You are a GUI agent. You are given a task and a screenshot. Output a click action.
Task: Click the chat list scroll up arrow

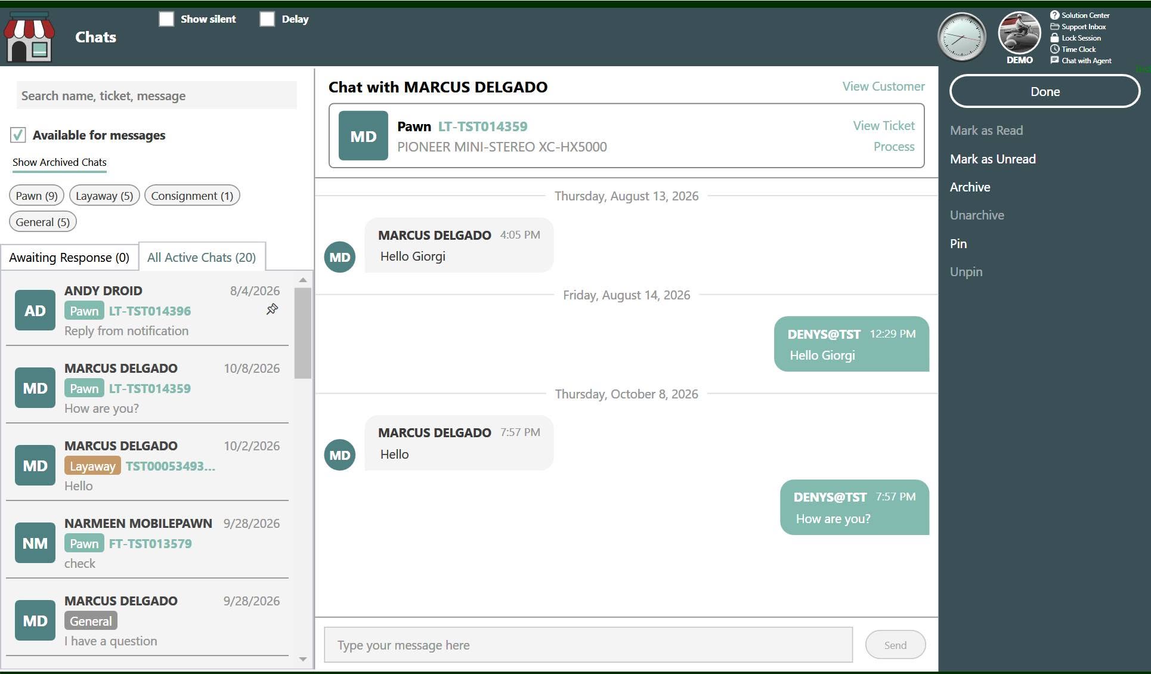click(x=303, y=280)
